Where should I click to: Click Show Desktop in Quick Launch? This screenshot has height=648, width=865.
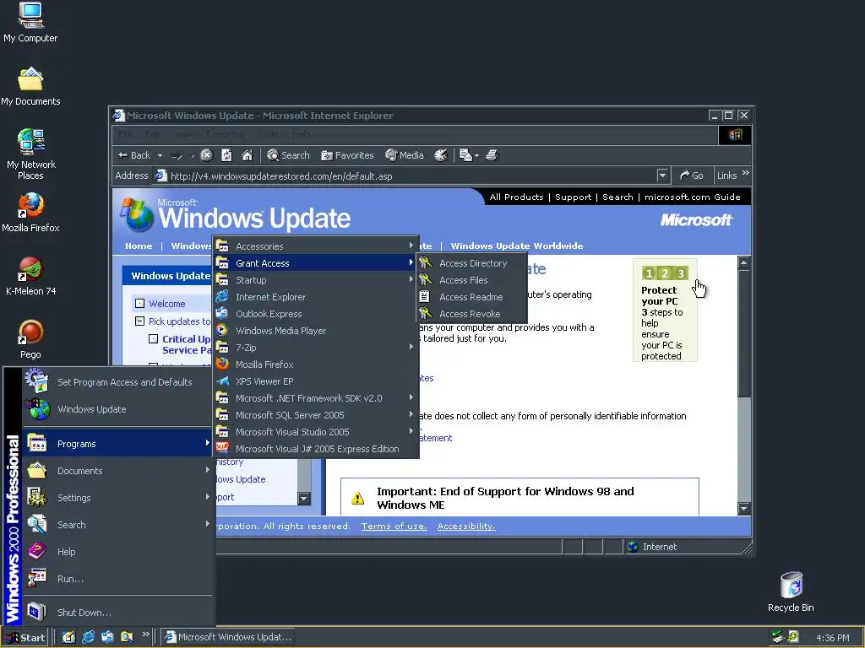pyautogui.click(x=68, y=637)
